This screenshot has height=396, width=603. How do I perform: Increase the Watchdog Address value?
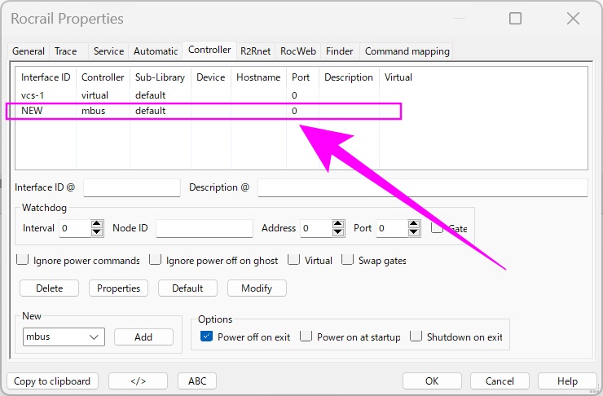[x=338, y=224]
